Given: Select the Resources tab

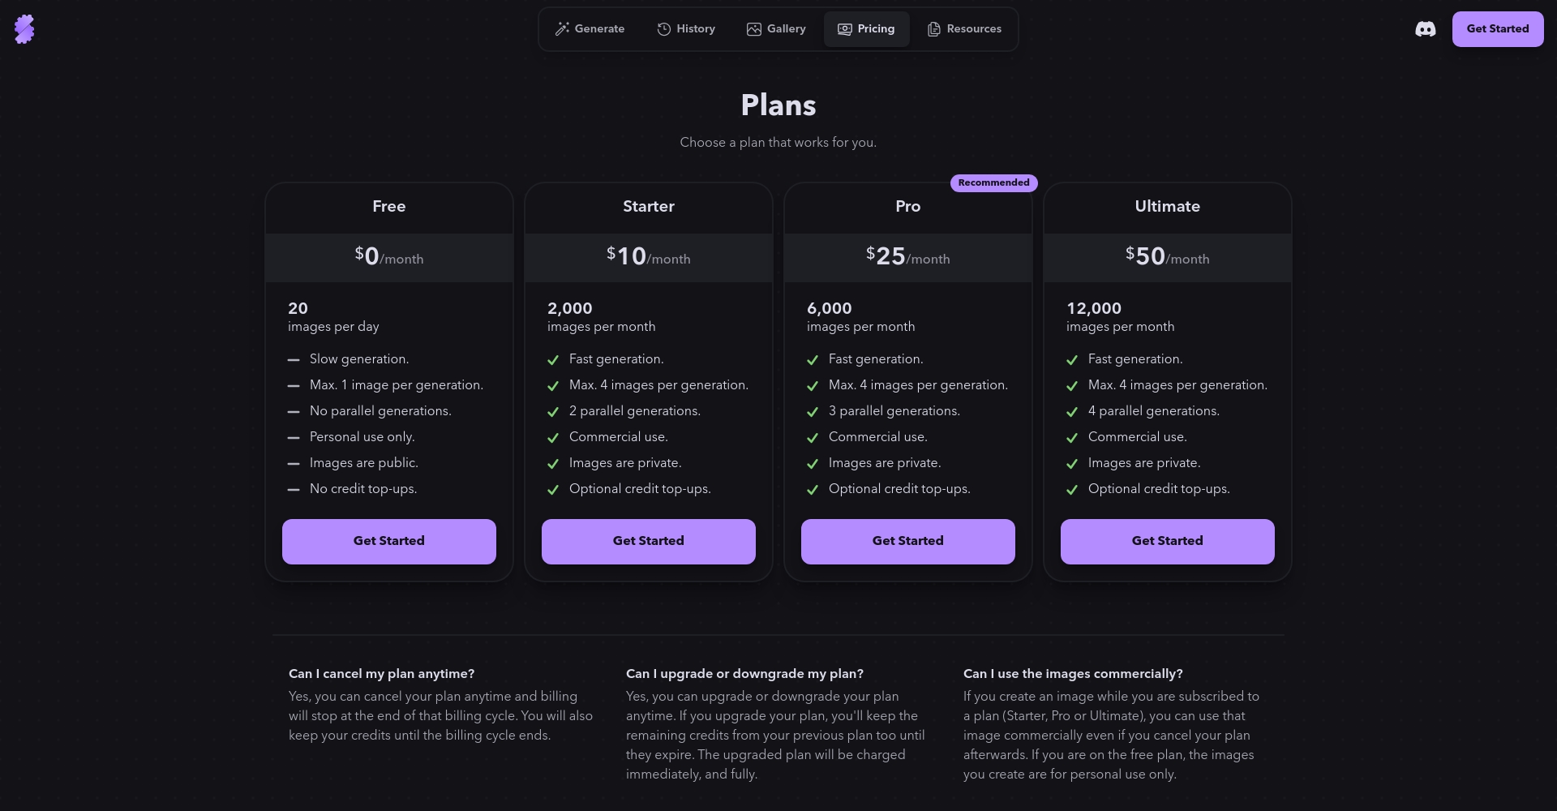Looking at the screenshot, I should point(973,29).
